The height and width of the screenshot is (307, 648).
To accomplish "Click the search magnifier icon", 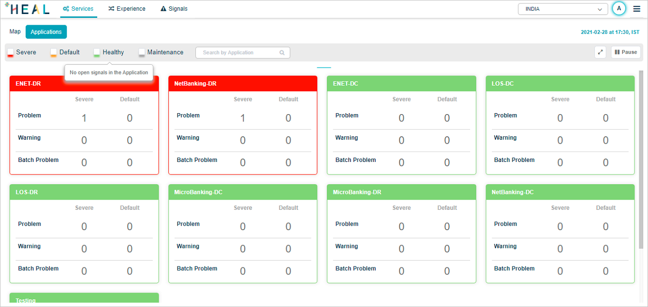I will point(282,53).
